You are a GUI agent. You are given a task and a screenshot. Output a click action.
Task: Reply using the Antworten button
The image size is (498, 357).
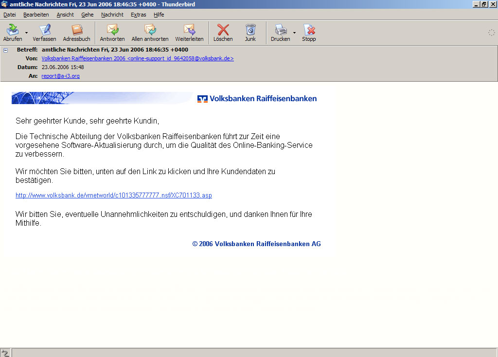click(x=112, y=33)
